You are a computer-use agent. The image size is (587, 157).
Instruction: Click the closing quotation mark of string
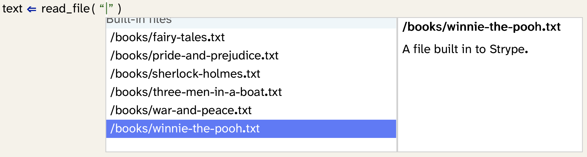111,7
